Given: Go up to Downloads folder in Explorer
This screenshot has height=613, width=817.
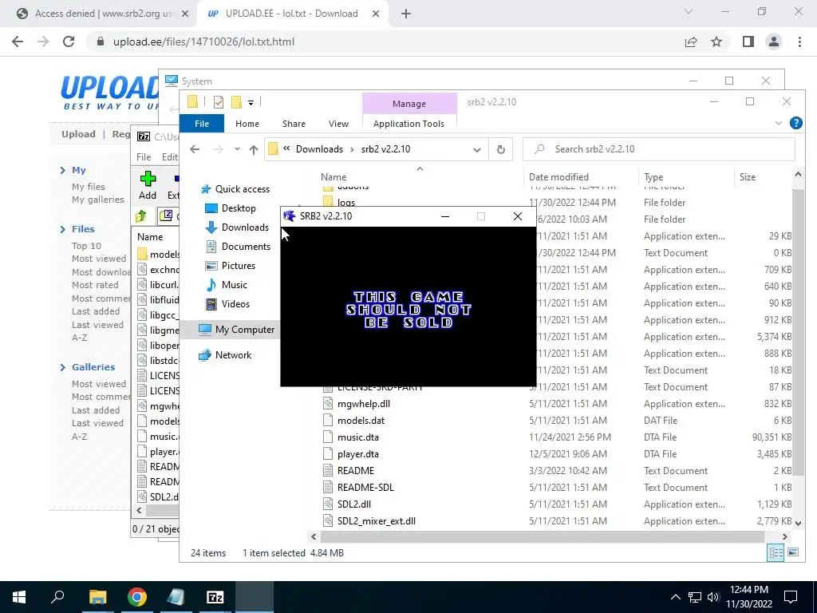Looking at the screenshot, I should (253, 149).
